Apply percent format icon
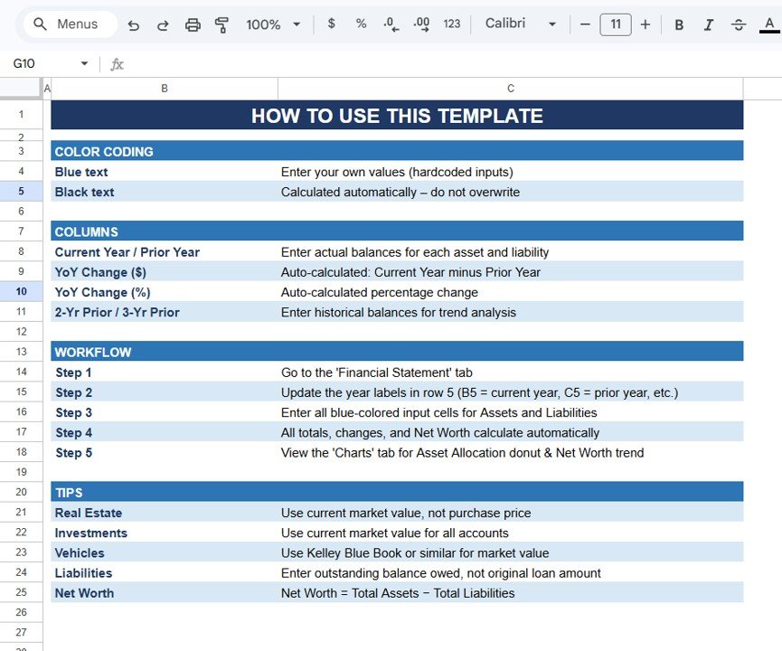782x651 pixels. click(361, 24)
